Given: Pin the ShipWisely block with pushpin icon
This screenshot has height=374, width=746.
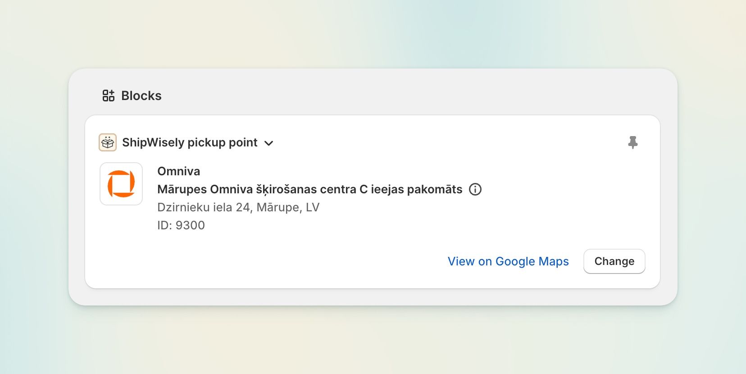Looking at the screenshot, I should click(x=632, y=142).
